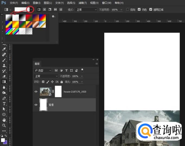
Task: Select the Pen tool
Action: (x=4, y=98)
